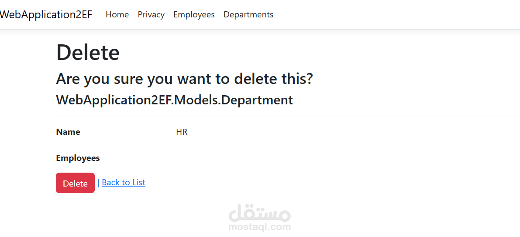520x237 pixels.
Task: Click the question mark ending the confirmation heading
Action: pos(309,79)
